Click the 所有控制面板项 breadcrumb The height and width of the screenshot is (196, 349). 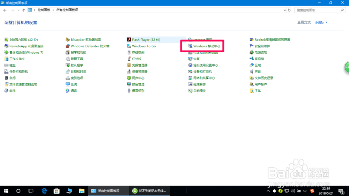[67, 10]
